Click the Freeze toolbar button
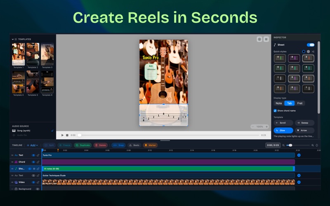Viewport: 330px width, 206px height. click(x=65, y=145)
